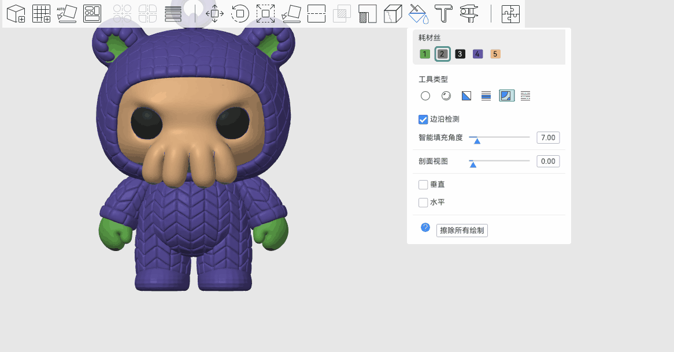Open the Support painting tool
This screenshot has width=674, height=352.
368,14
